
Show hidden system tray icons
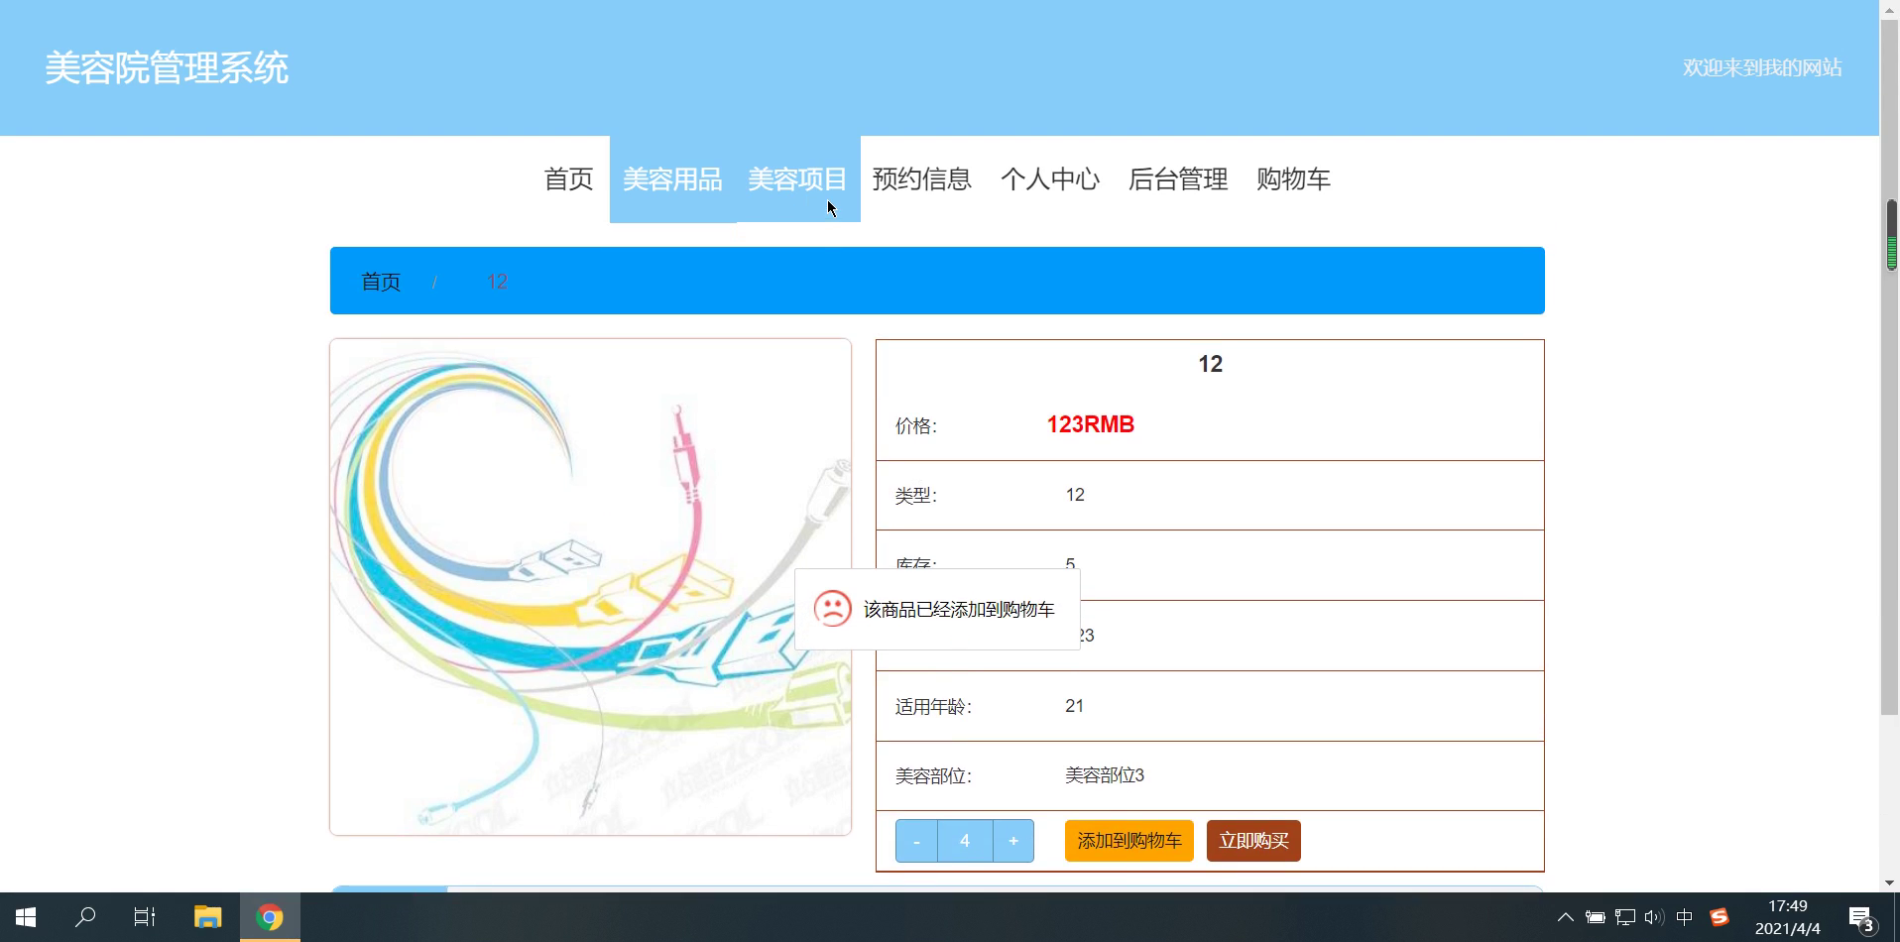pyautogui.click(x=1565, y=917)
